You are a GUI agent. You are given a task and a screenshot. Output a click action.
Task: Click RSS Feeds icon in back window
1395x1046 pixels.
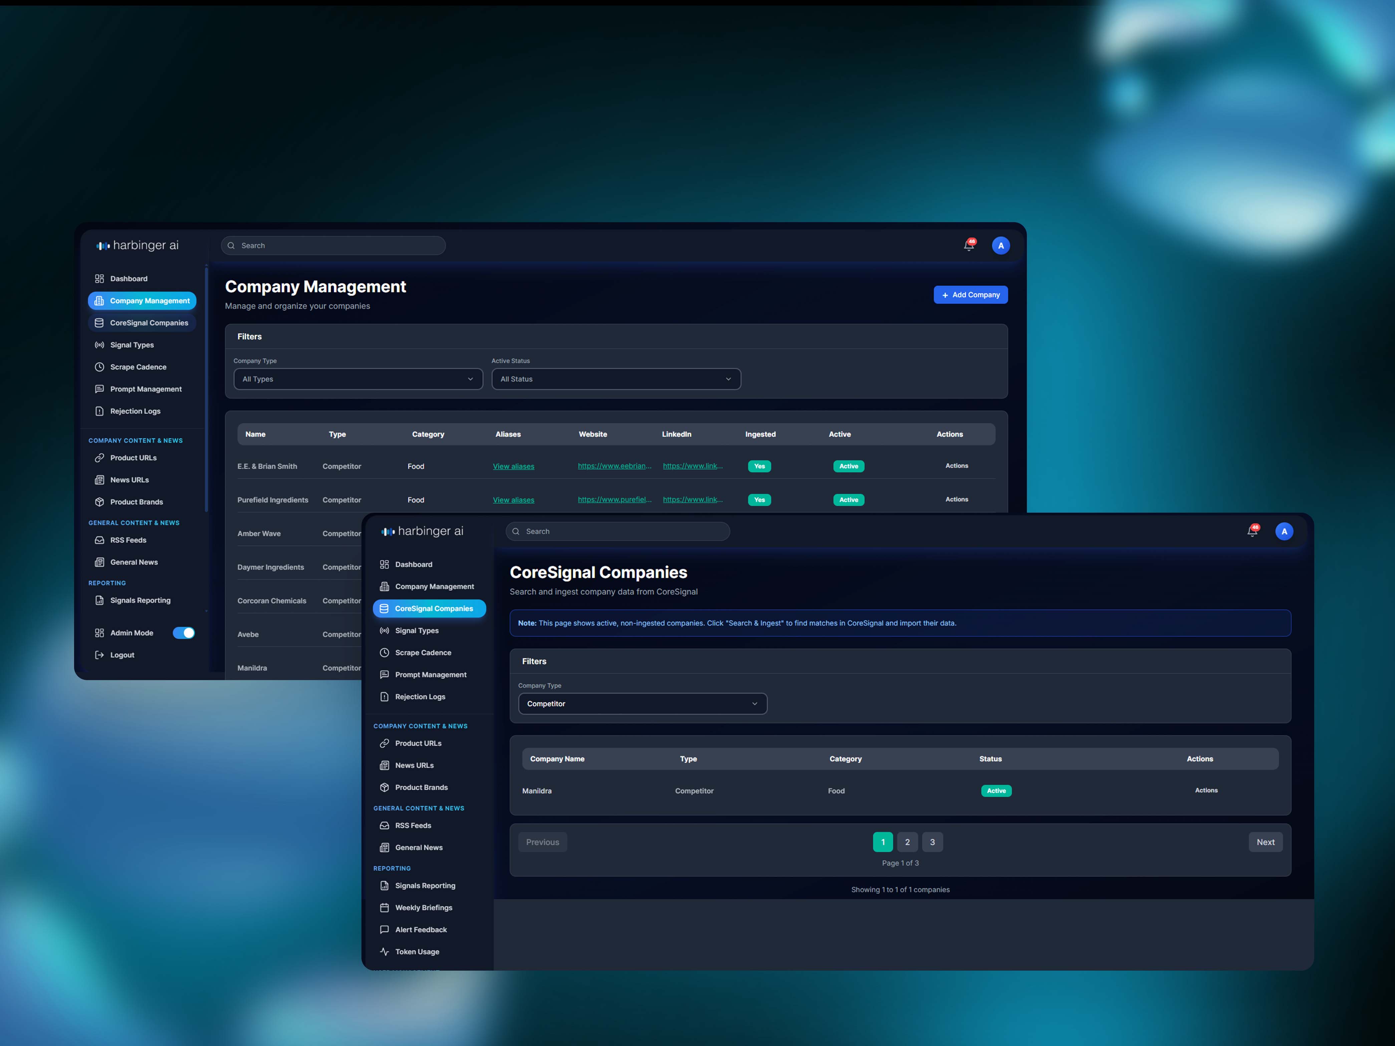coord(99,540)
